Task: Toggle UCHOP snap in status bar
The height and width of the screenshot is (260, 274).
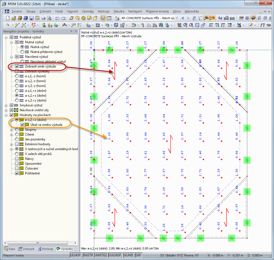Action: tap(76, 255)
